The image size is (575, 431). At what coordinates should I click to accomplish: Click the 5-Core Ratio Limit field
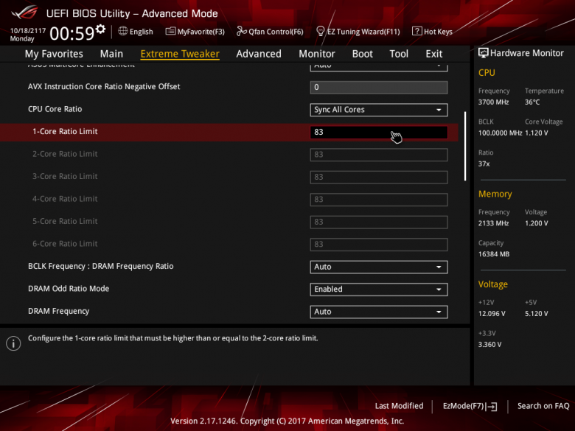[x=379, y=222]
